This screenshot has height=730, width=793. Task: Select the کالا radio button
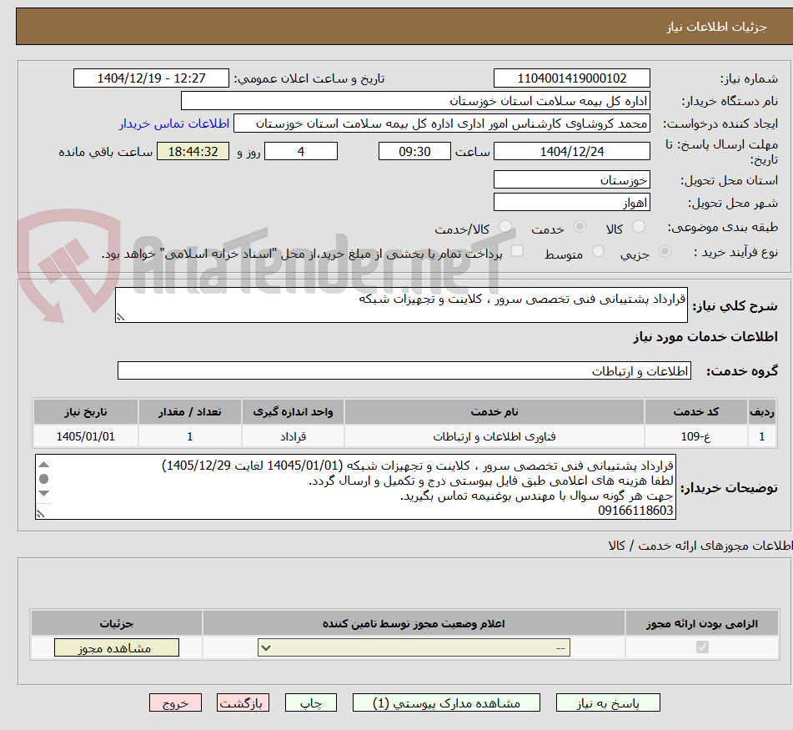(x=639, y=227)
